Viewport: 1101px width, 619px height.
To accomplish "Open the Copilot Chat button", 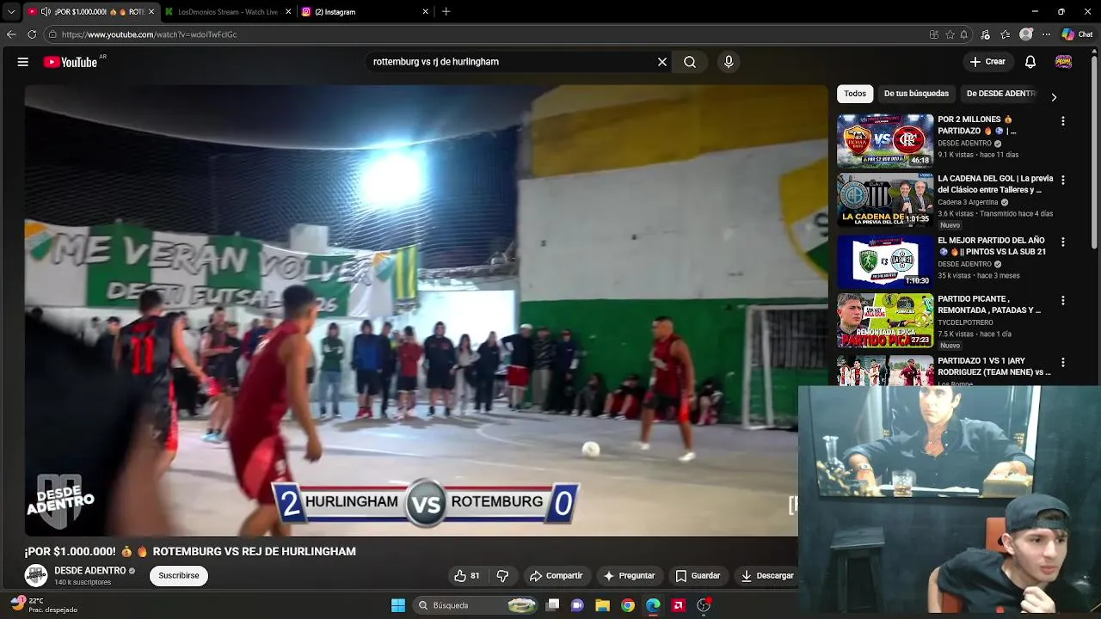I will pyautogui.click(x=1077, y=34).
